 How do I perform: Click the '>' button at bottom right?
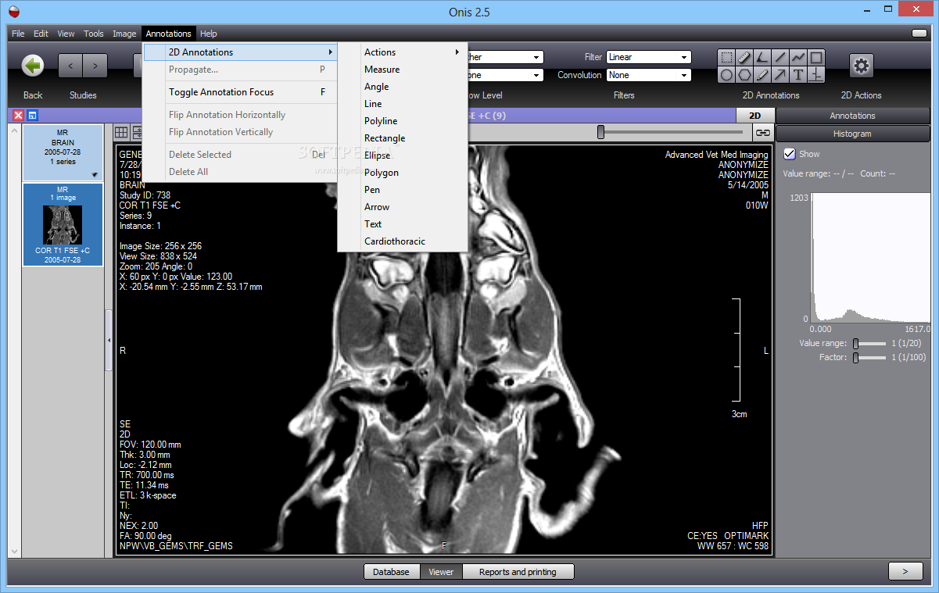tap(905, 572)
